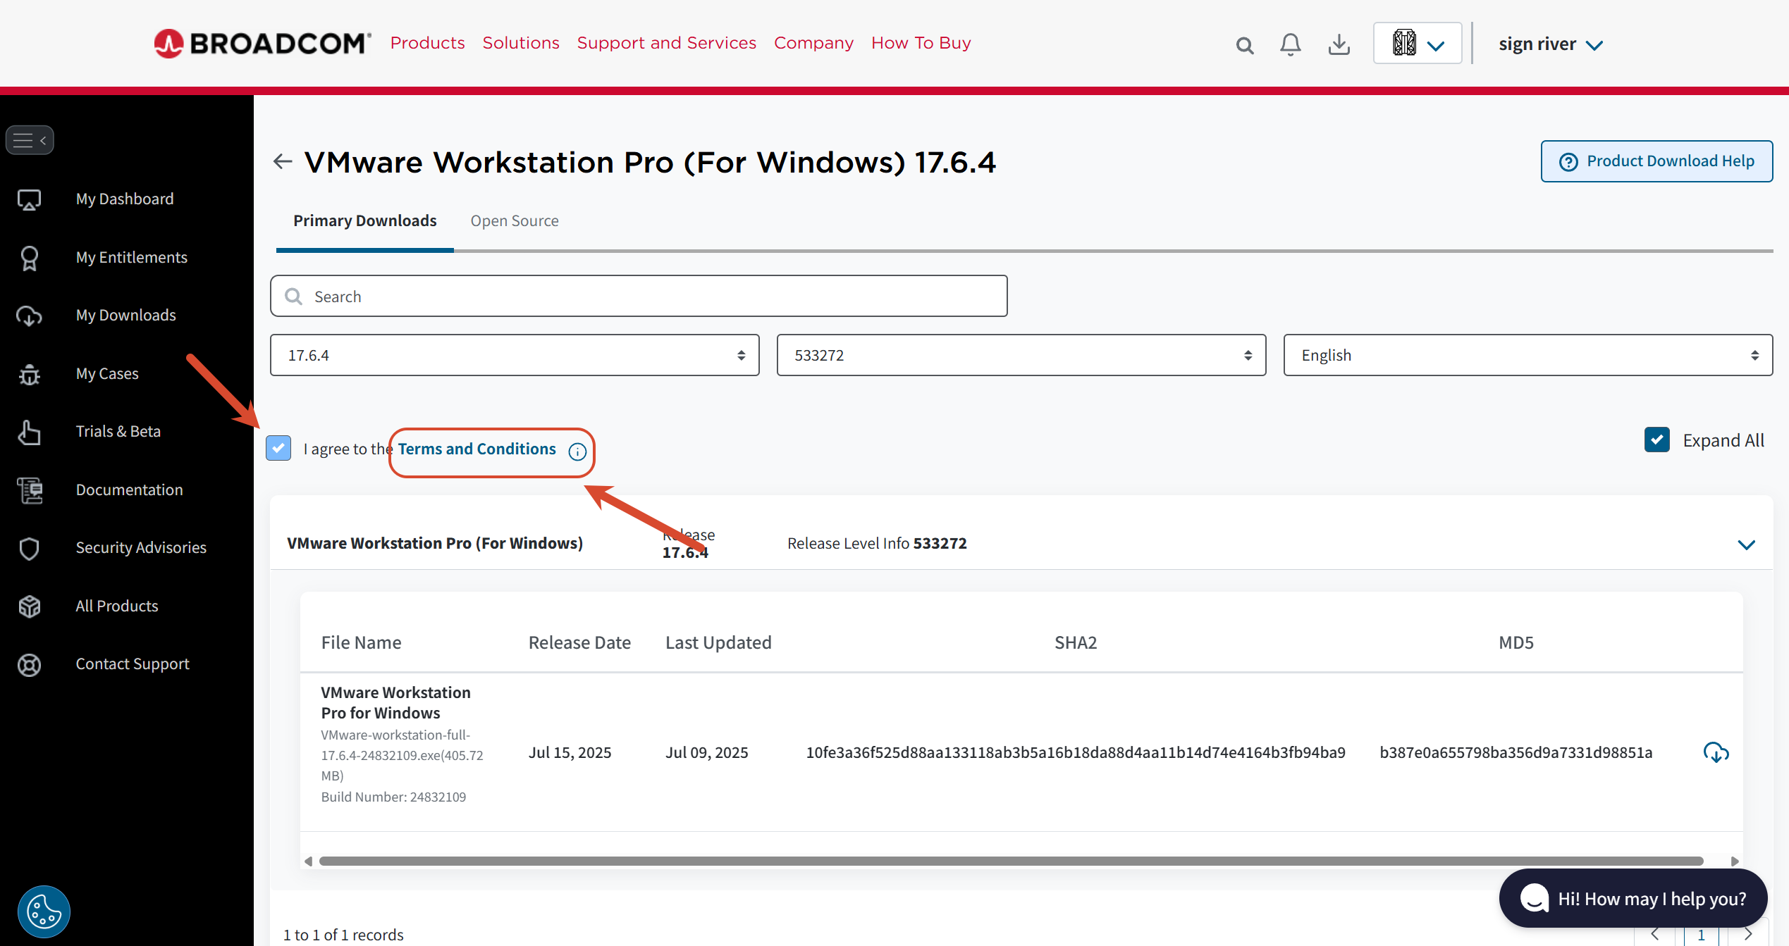Open All Products page
The image size is (1789, 946).
(117, 606)
